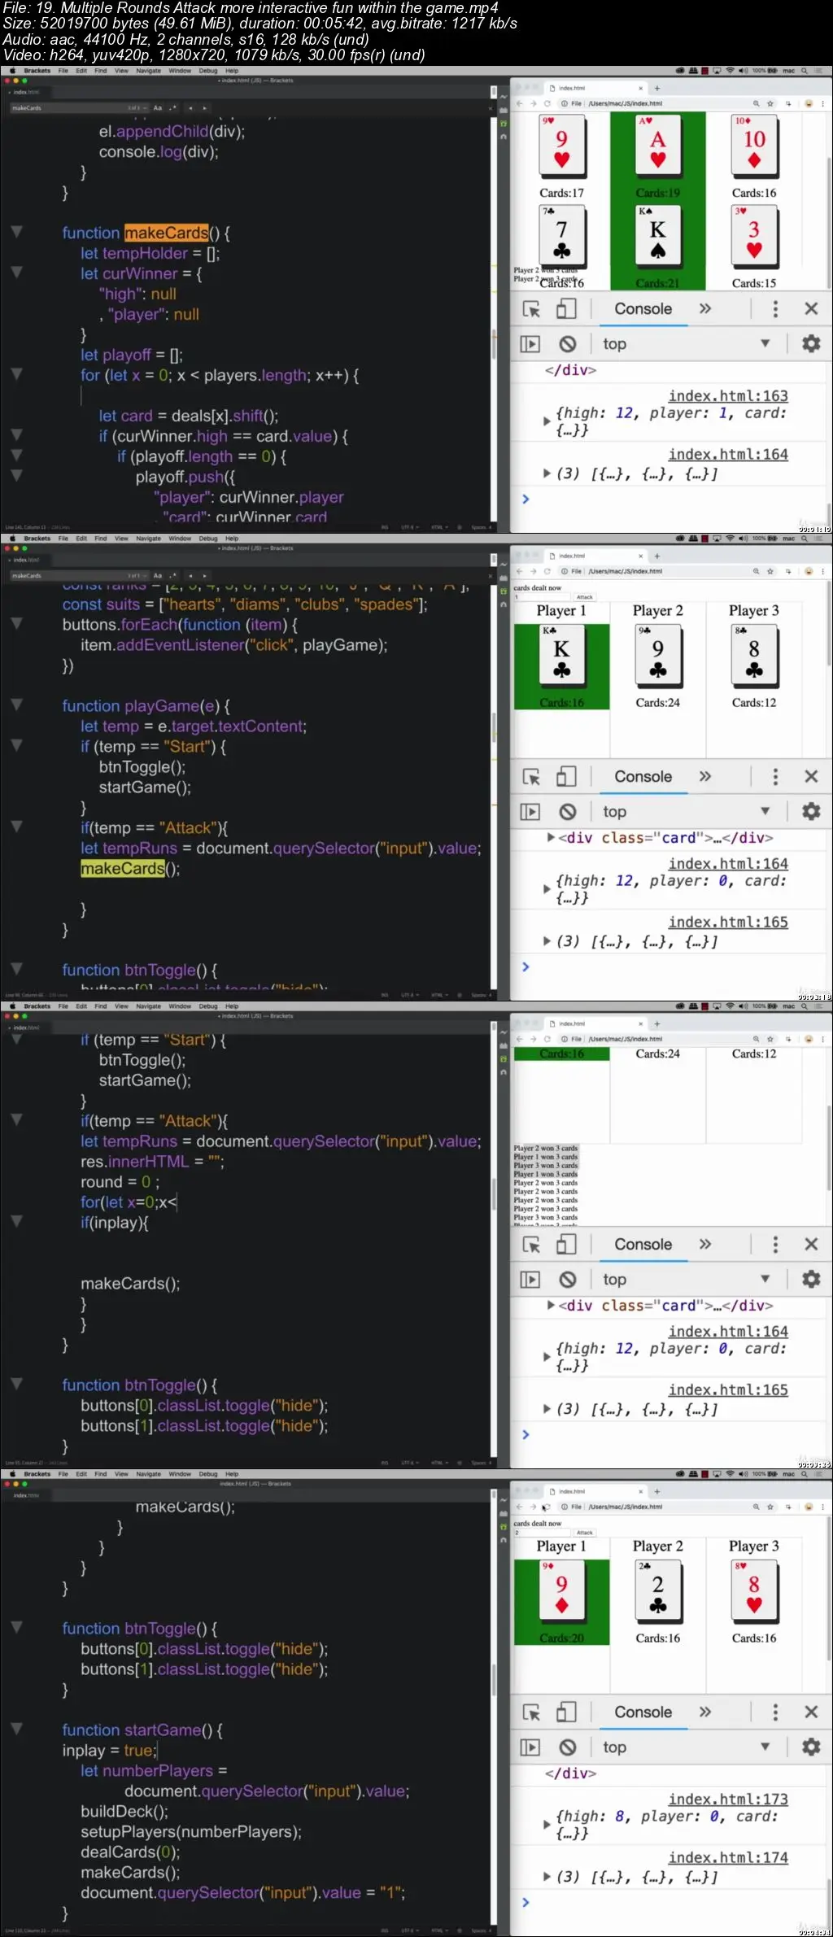
Task: Expand the '{high: 12, player: 1' console object
Action: (547, 421)
